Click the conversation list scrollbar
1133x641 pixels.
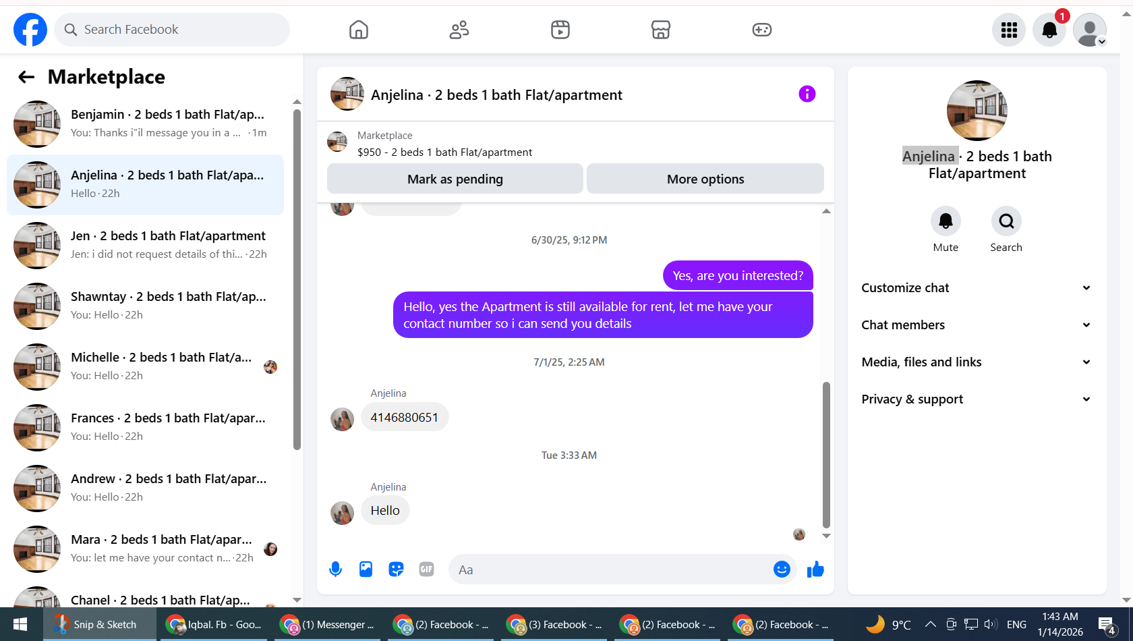pyautogui.click(x=297, y=279)
